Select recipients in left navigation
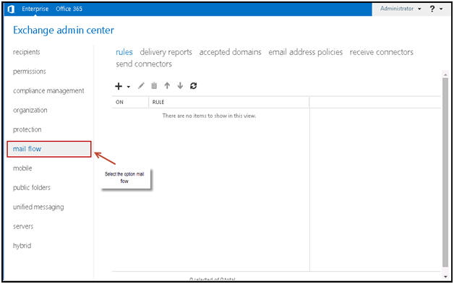Viewport: 454px width, 284px height. pos(26,52)
